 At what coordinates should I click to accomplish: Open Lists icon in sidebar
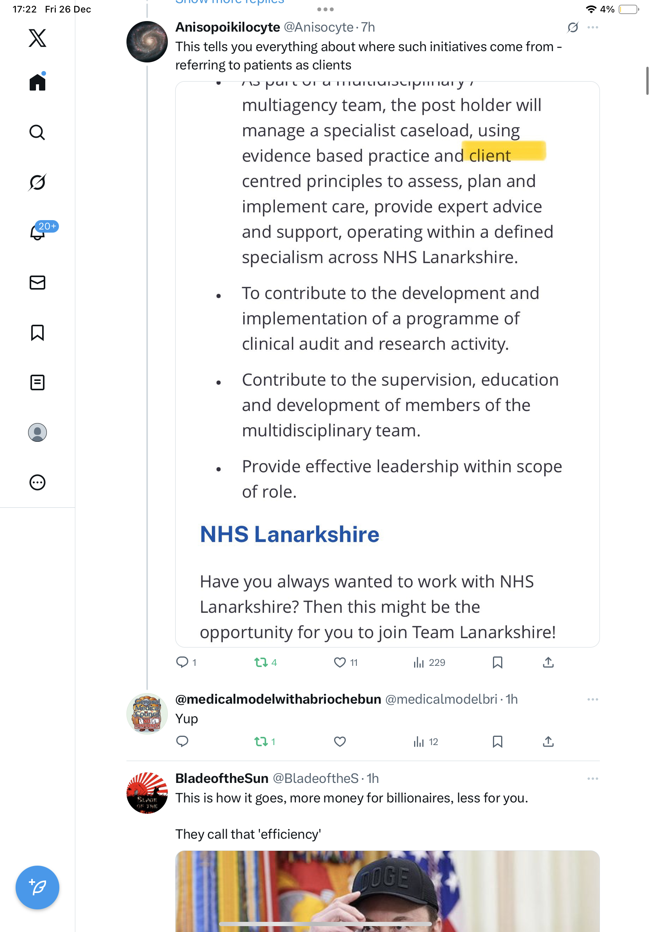[x=37, y=382]
